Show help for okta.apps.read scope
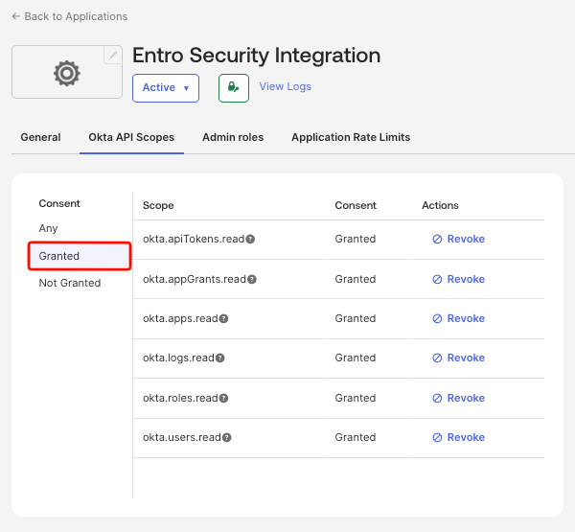 coord(223,319)
